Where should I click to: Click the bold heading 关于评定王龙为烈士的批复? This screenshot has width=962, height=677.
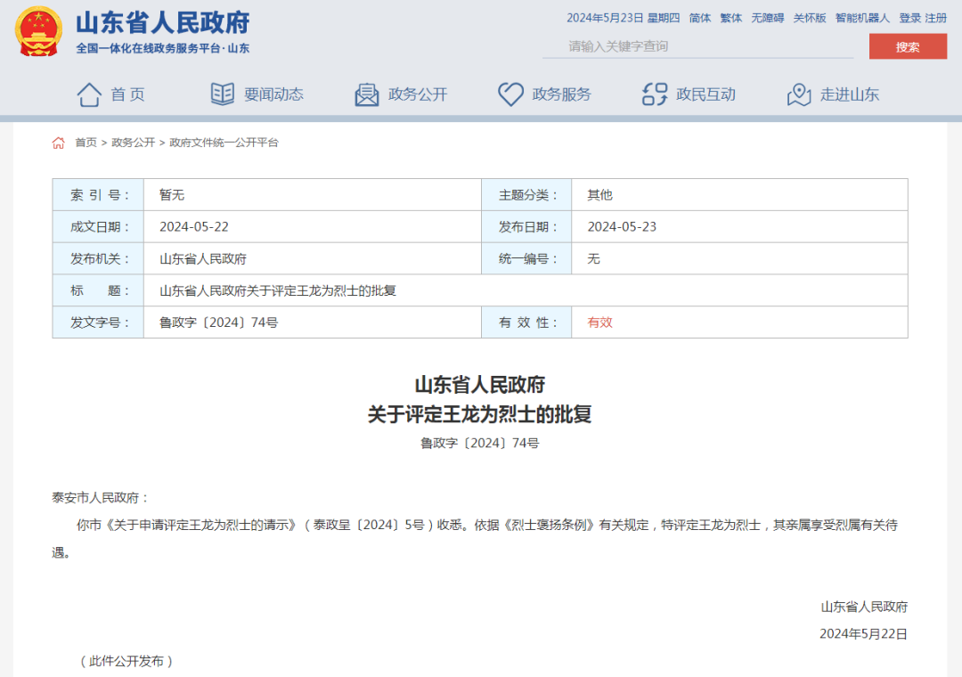480,414
